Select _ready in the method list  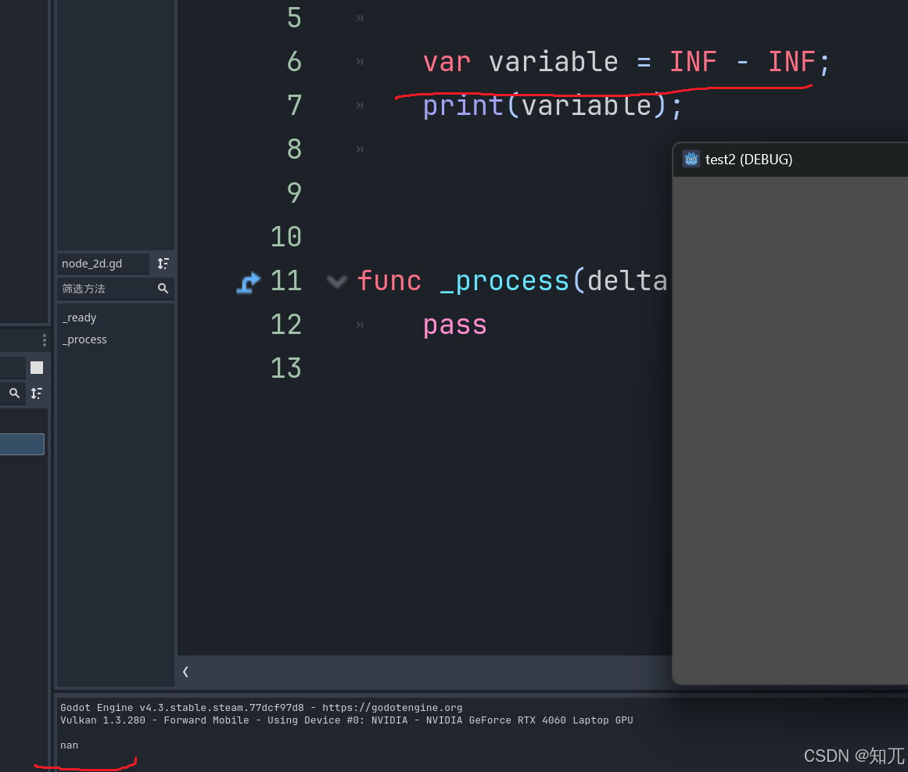79,318
